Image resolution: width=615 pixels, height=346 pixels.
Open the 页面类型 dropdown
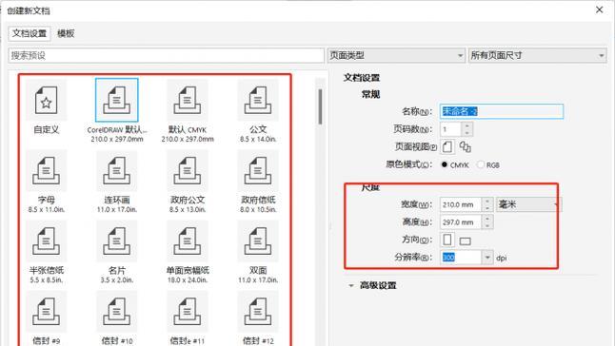tap(396, 55)
